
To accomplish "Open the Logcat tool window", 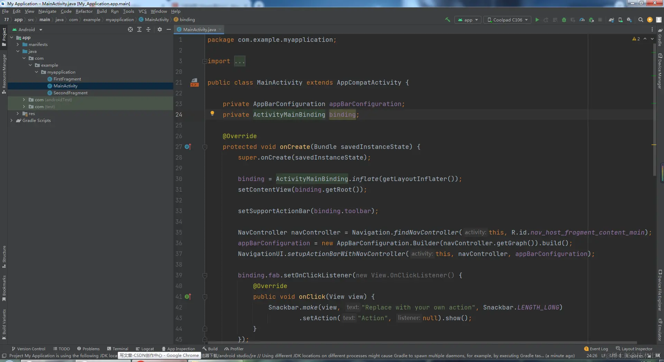I will coord(145,349).
